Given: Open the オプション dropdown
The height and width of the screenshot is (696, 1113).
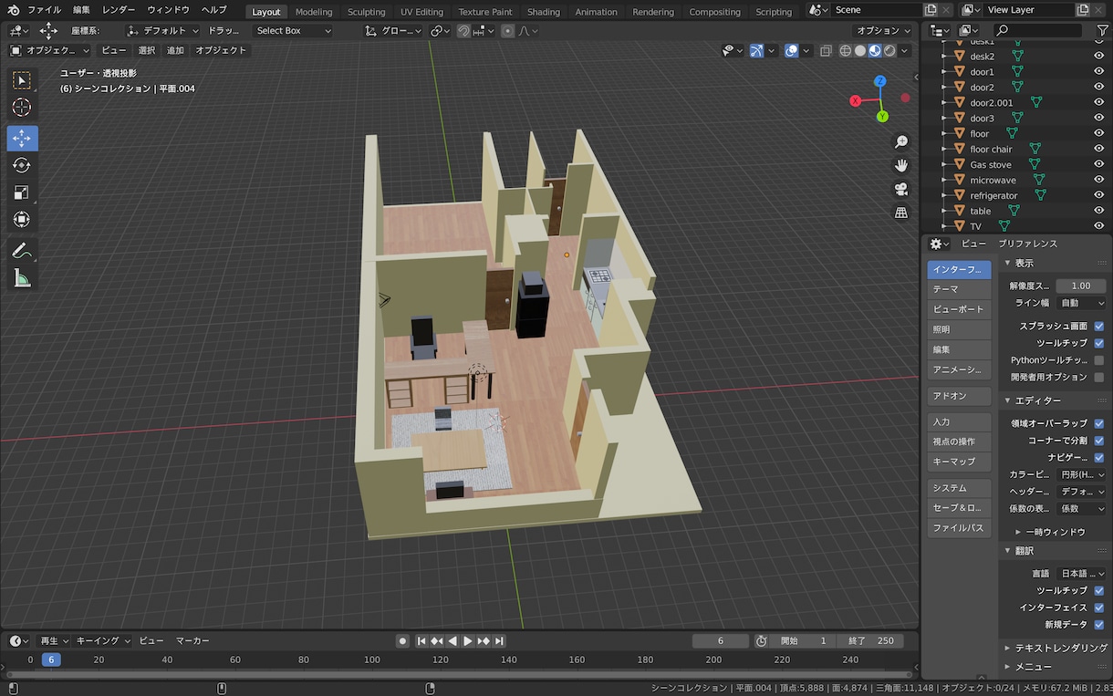Looking at the screenshot, I should click(x=883, y=30).
